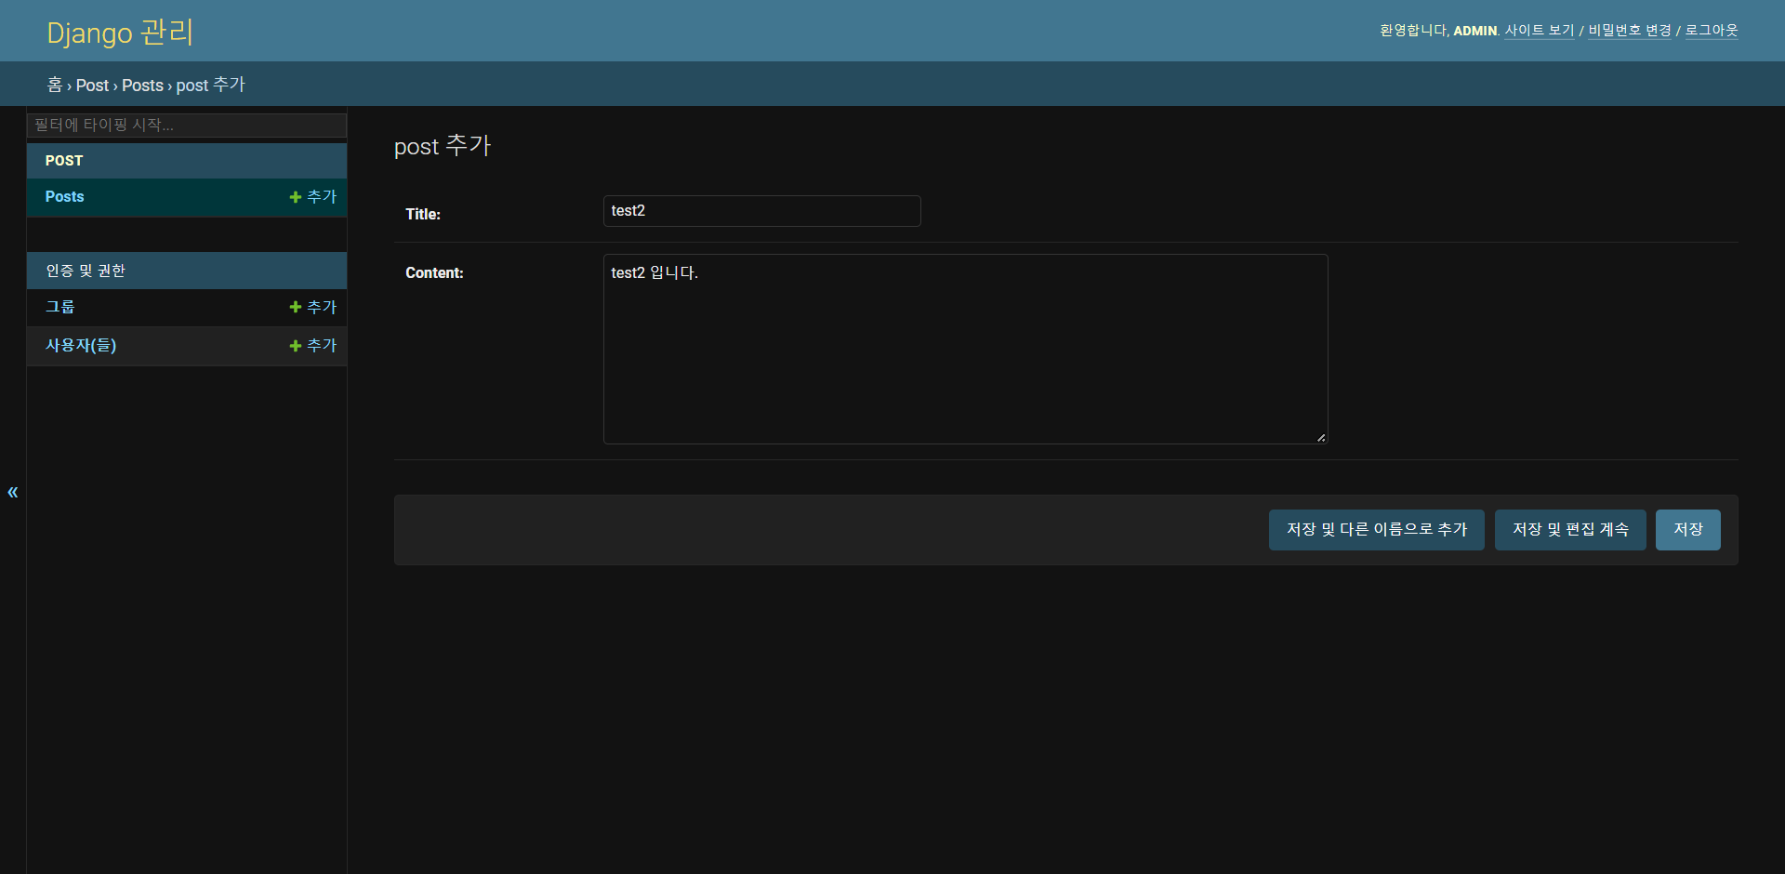Image resolution: width=1785 pixels, height=874 pixels.
Task: Click the post 추가 page heading
Action: [443, 146]
